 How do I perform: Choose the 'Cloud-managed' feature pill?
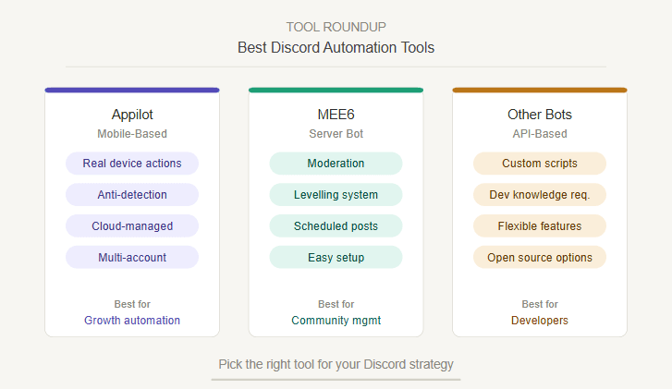(x=132, y=225)
